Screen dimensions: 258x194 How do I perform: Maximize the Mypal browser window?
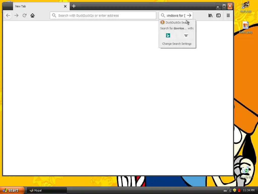[x=224, y=6]
